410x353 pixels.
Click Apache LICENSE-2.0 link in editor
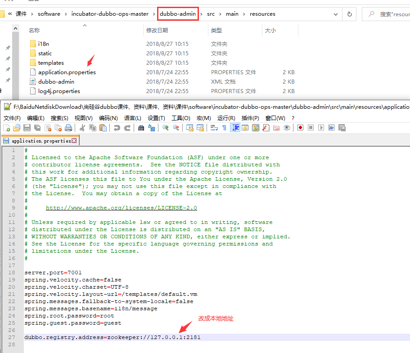pyautogui.click(x=122, y=208)
